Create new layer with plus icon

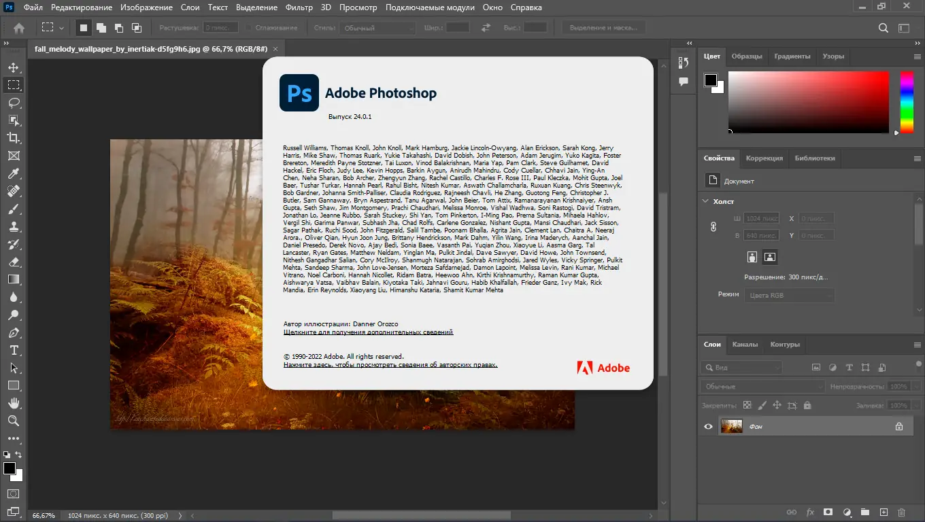pyautogui.click(x=884, y=512)
